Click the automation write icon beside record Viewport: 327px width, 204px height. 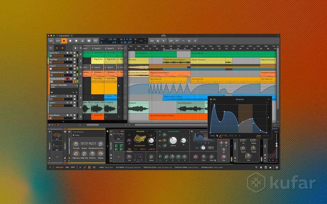pyautogui.click(x=82, y=41)
